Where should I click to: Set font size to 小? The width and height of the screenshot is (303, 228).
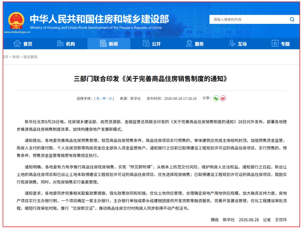(x=110, y=99)
